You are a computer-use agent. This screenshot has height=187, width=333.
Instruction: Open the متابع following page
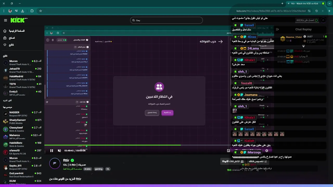tap(9, 45)
